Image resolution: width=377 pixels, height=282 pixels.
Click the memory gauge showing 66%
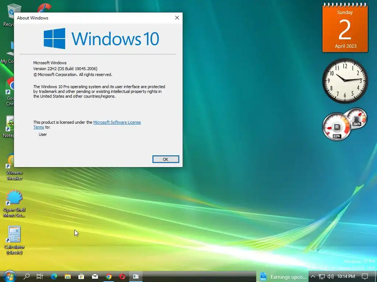pyautogui.click(x=357, y=119)
